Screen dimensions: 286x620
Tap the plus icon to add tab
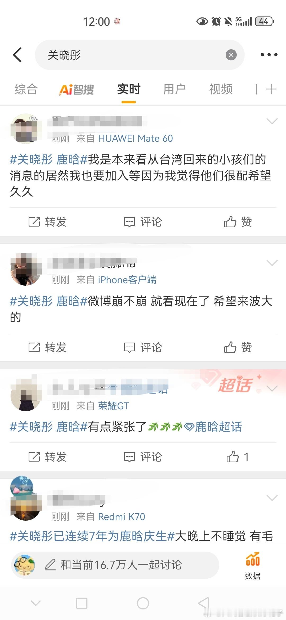[x=271, y=89]
